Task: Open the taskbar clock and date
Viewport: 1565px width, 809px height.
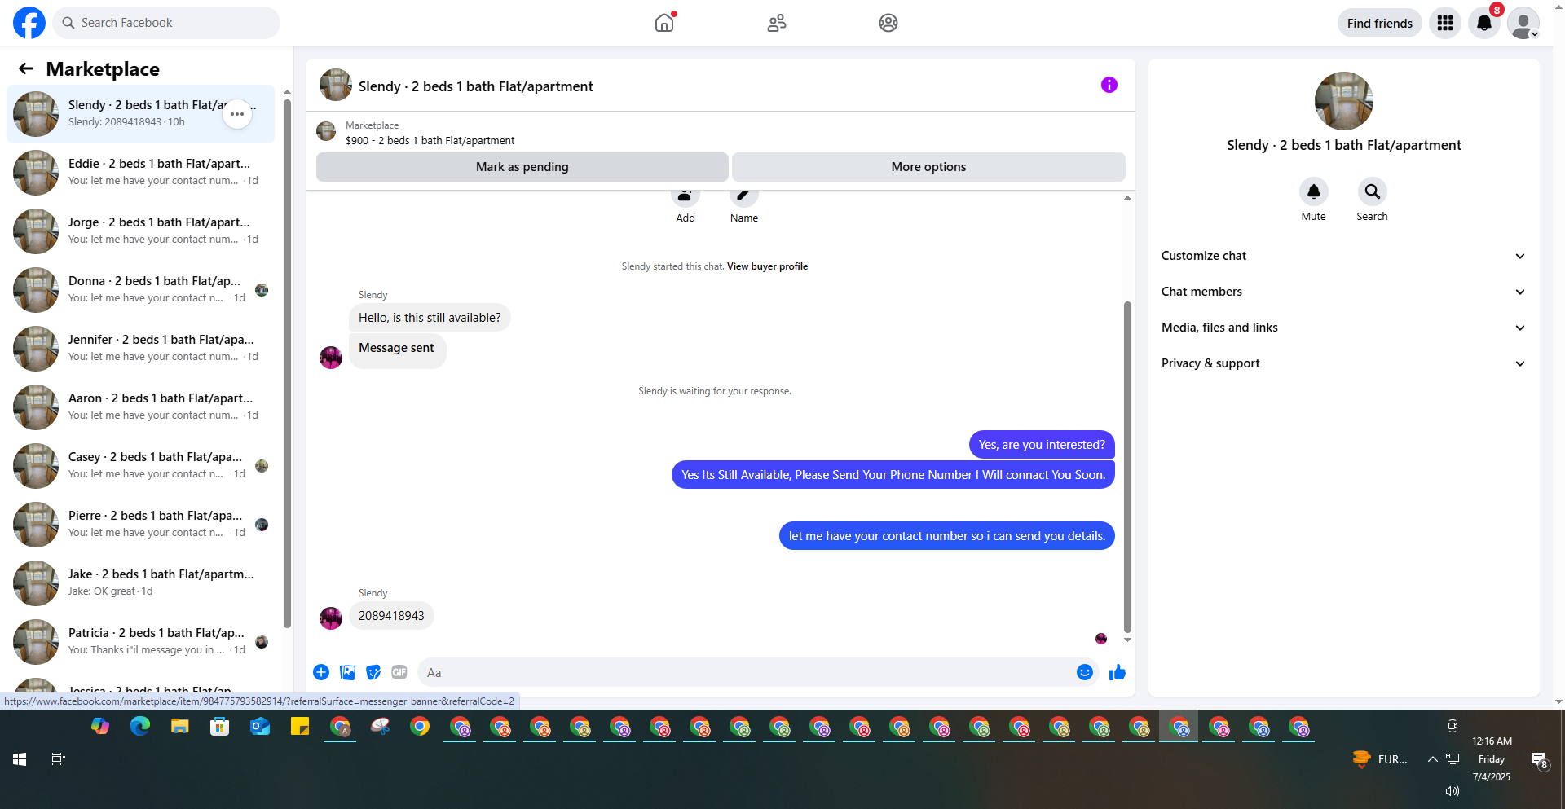Action: [x=1492, y=759]
